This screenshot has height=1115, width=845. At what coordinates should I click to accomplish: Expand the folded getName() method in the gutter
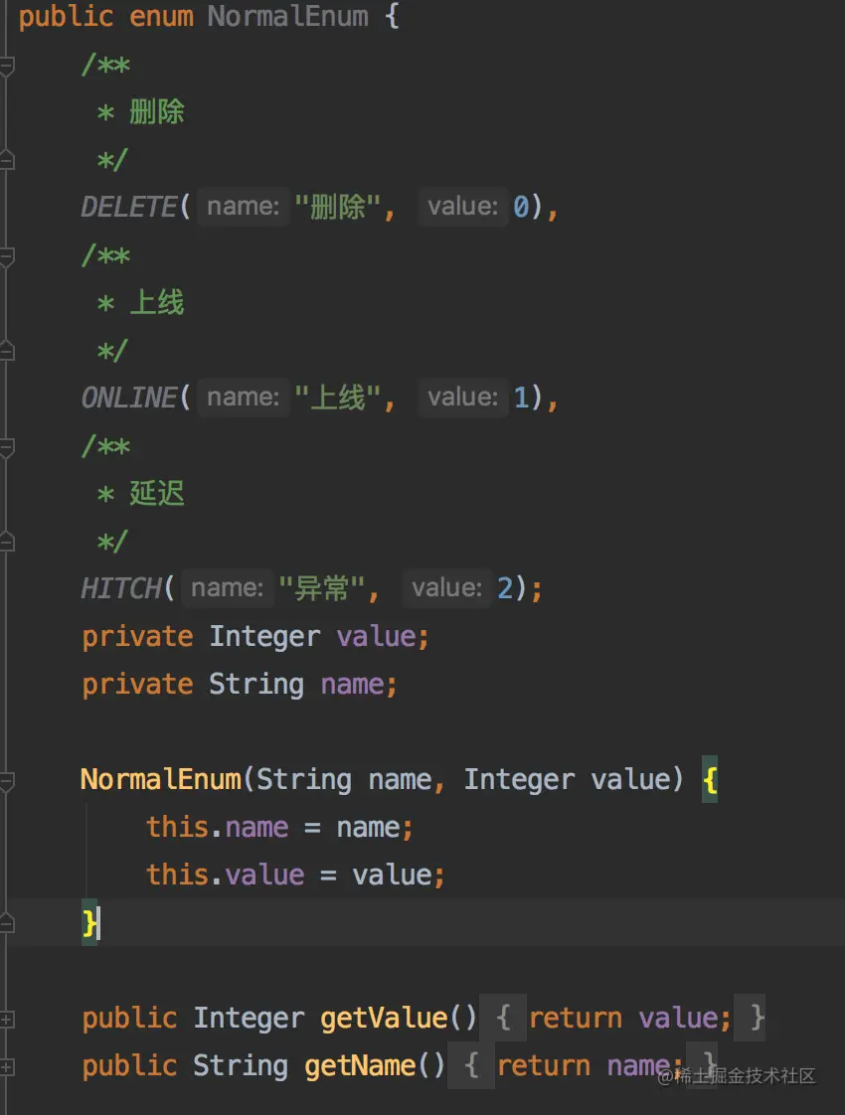[x=7, y=1067]
